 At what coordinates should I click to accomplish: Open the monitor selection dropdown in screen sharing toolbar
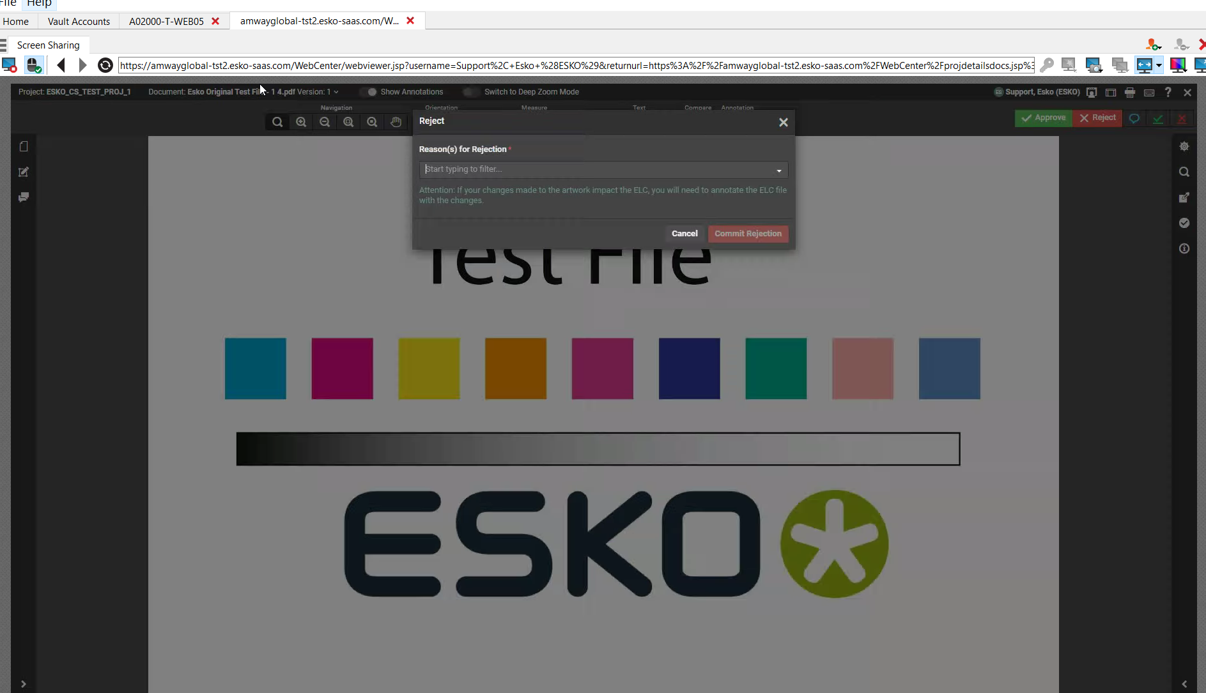point(1157,65)
